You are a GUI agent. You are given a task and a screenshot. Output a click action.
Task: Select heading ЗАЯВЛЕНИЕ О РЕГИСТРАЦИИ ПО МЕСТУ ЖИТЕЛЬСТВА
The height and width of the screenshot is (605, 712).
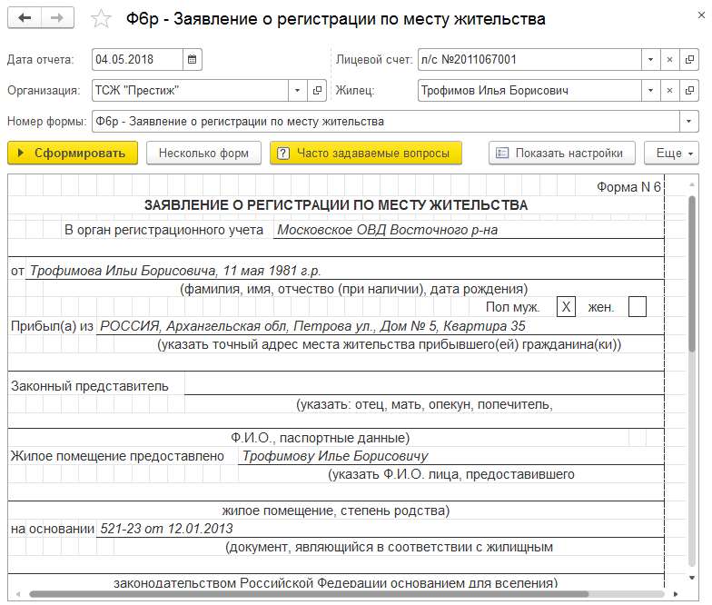tap(336, 205)
